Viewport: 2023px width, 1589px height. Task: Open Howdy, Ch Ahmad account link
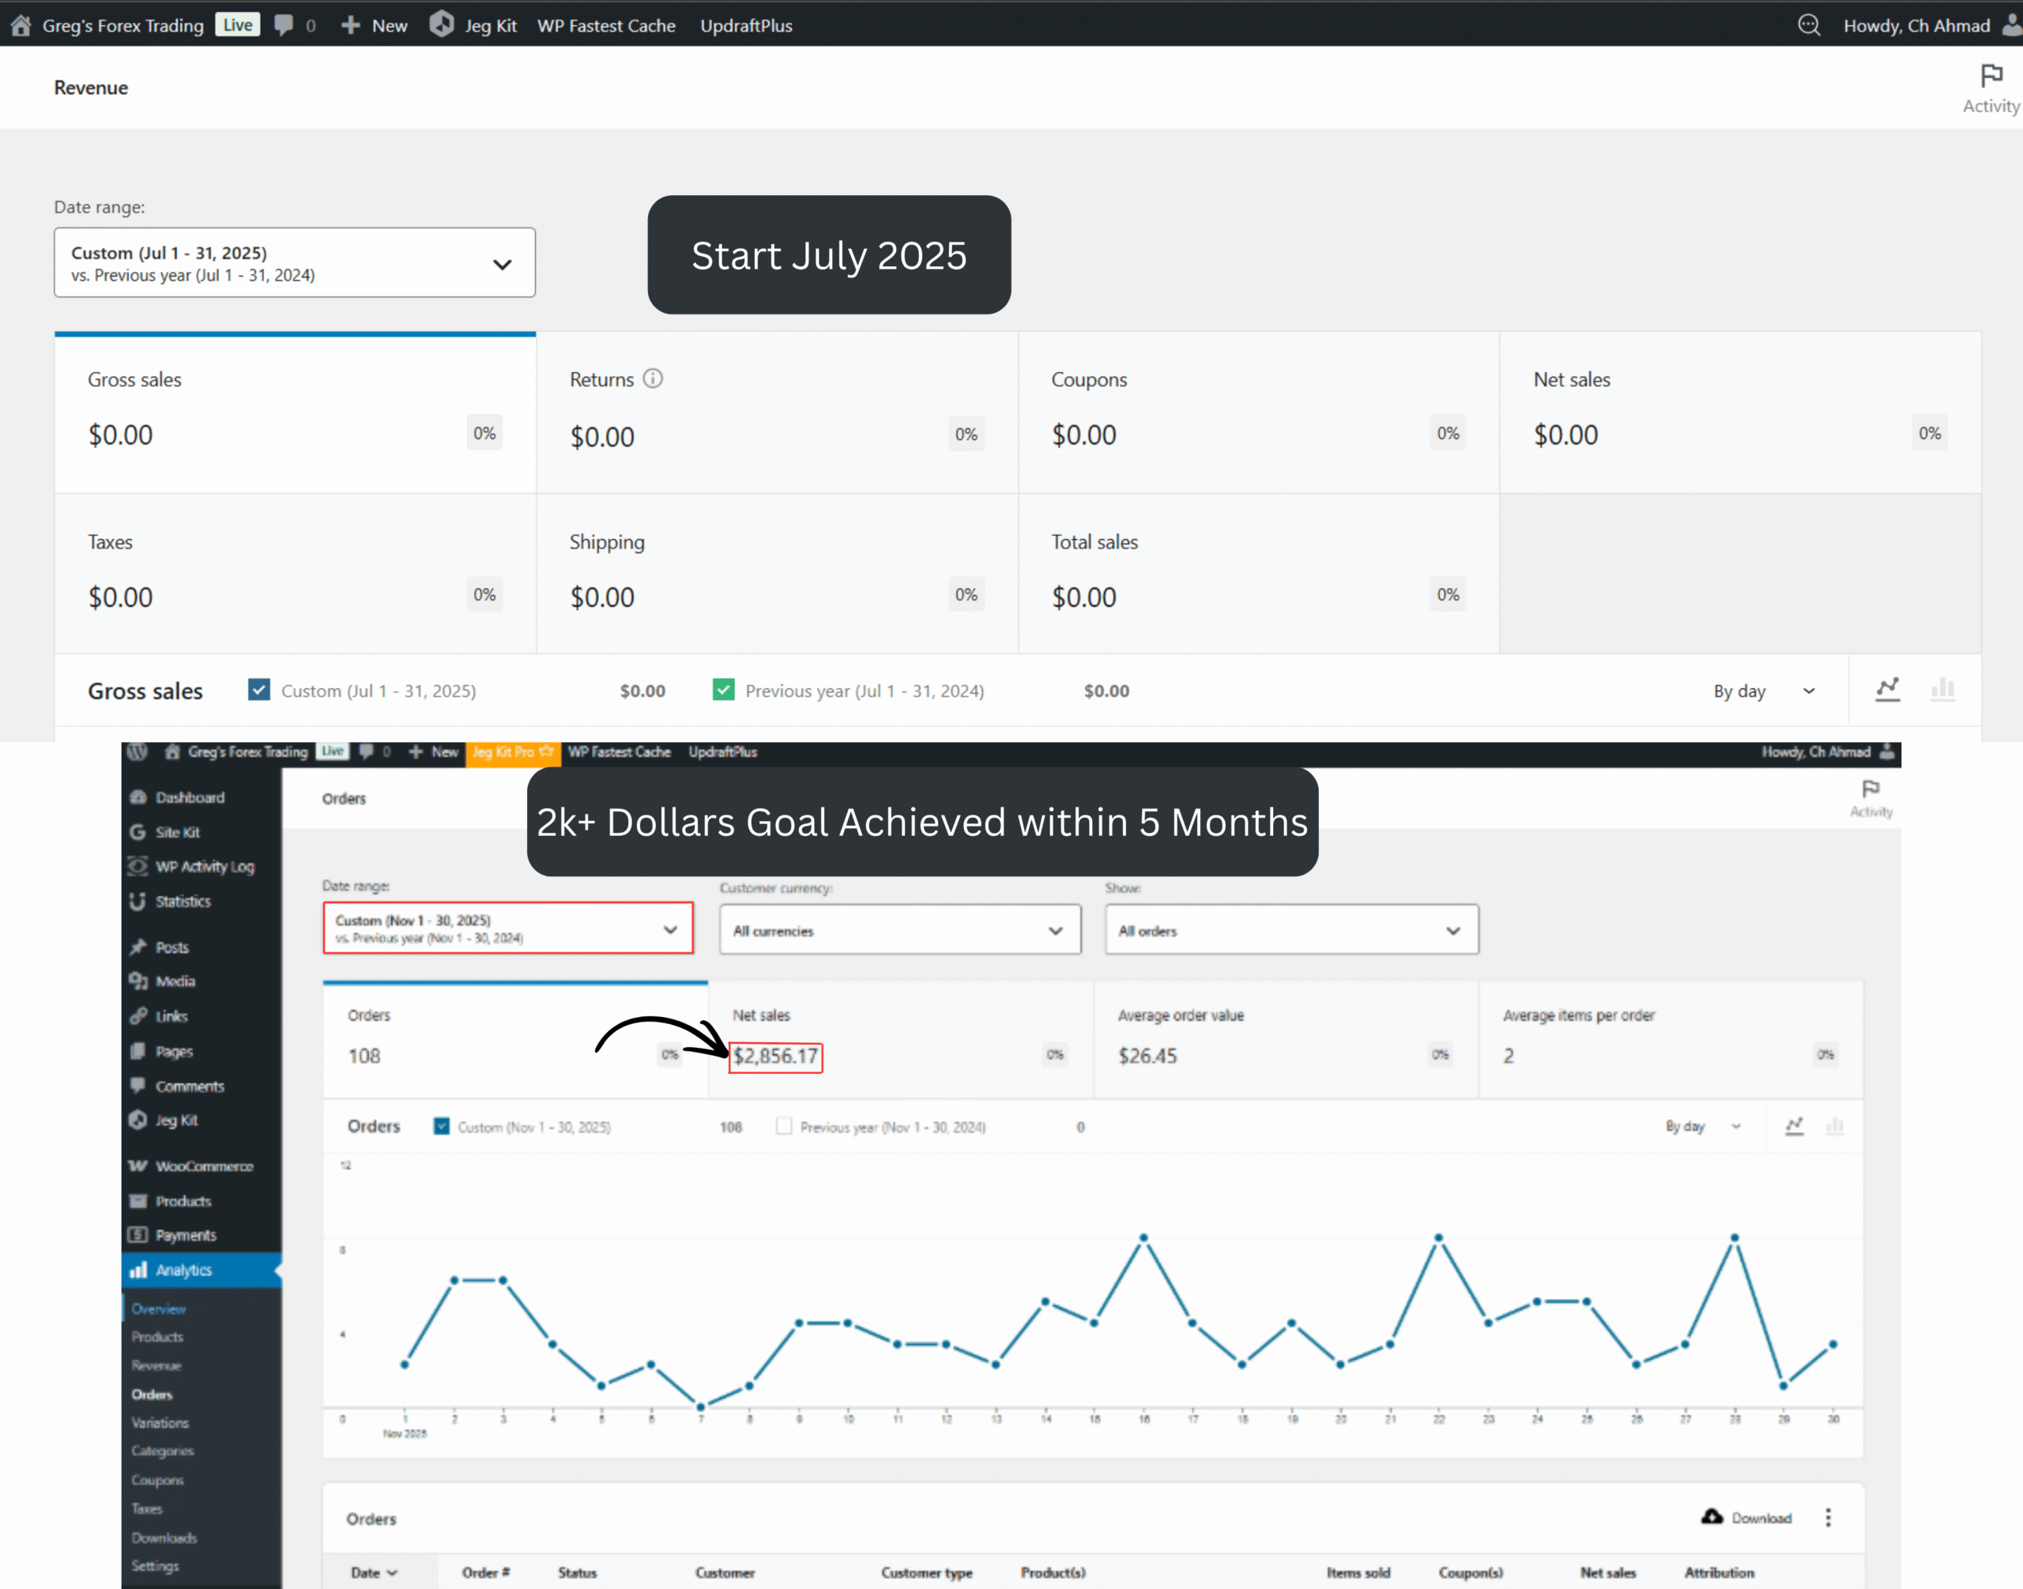click(1916, 25)
